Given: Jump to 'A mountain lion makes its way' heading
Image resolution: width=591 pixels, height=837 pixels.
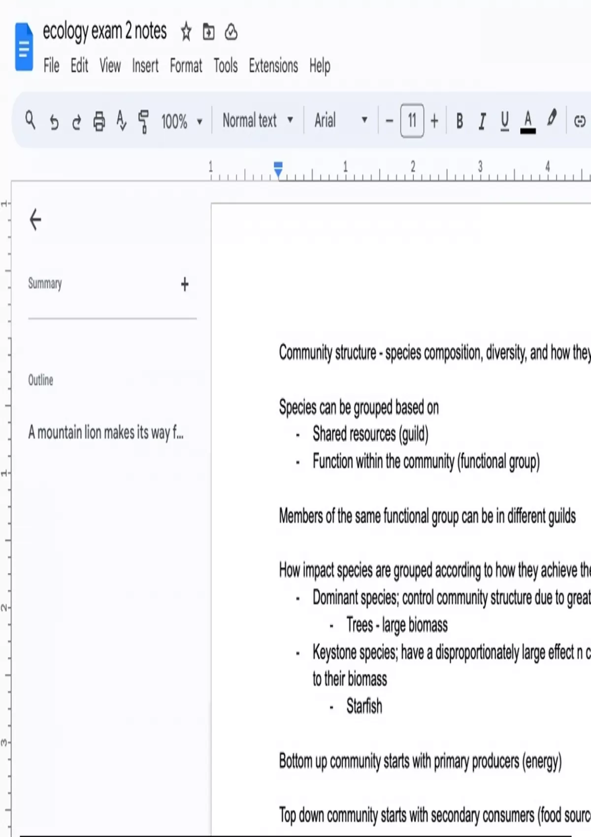Looking at the screenshot, I should 105,432.
